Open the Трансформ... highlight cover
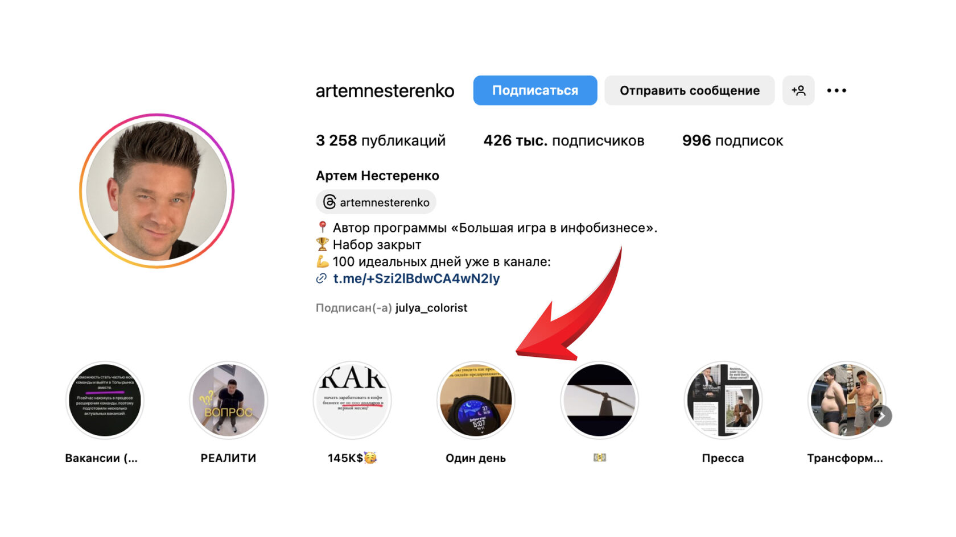 847,400
